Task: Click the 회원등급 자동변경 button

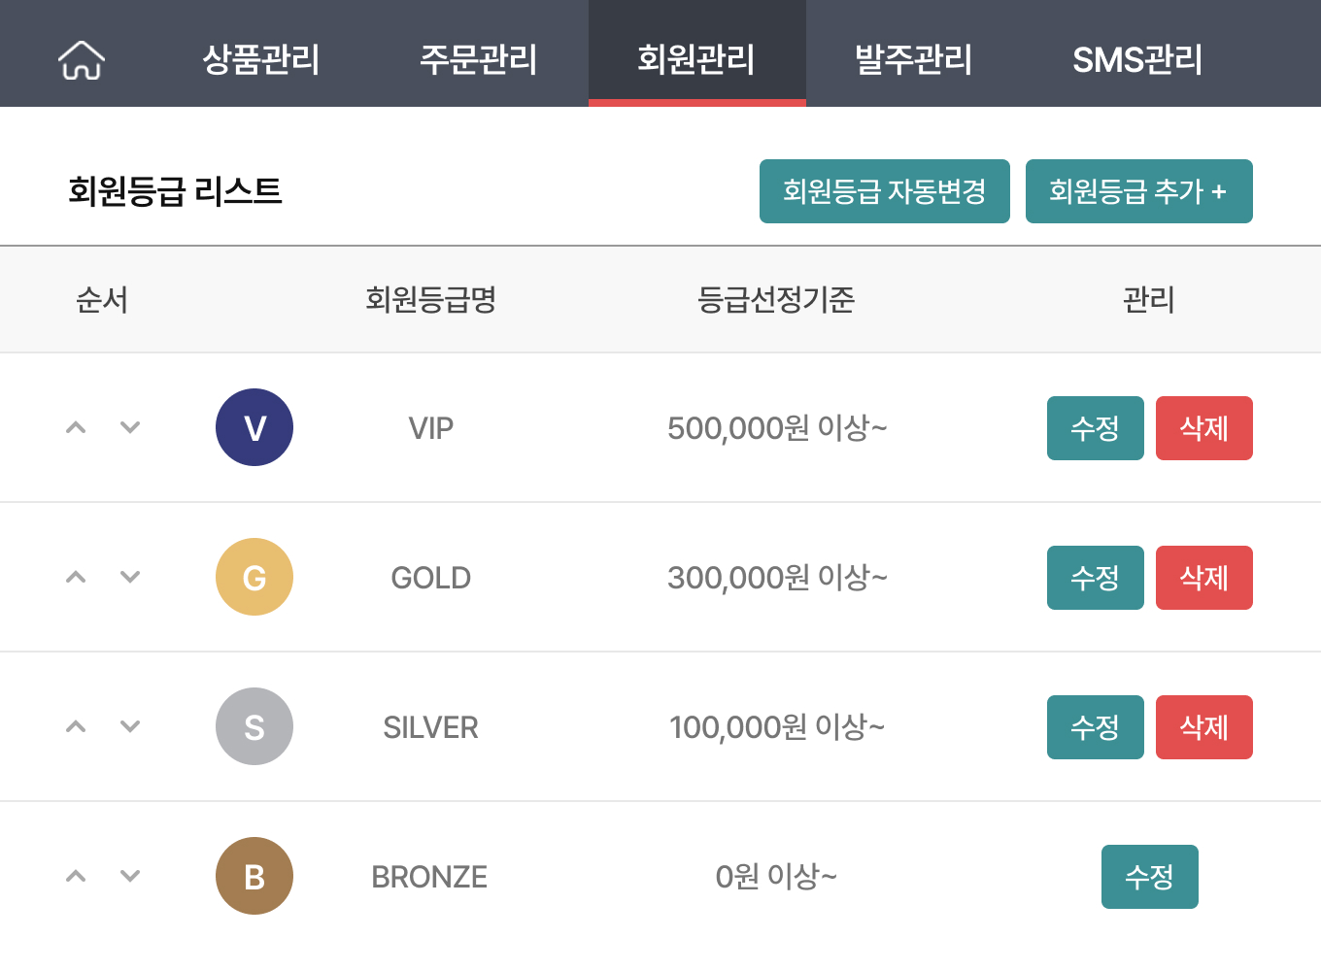Action: [x=885, y=191]
